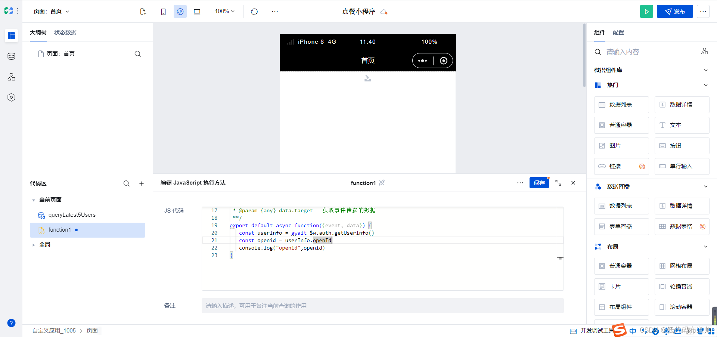
Task: Run preview with green play button
Action: click(x=646, y=12)
